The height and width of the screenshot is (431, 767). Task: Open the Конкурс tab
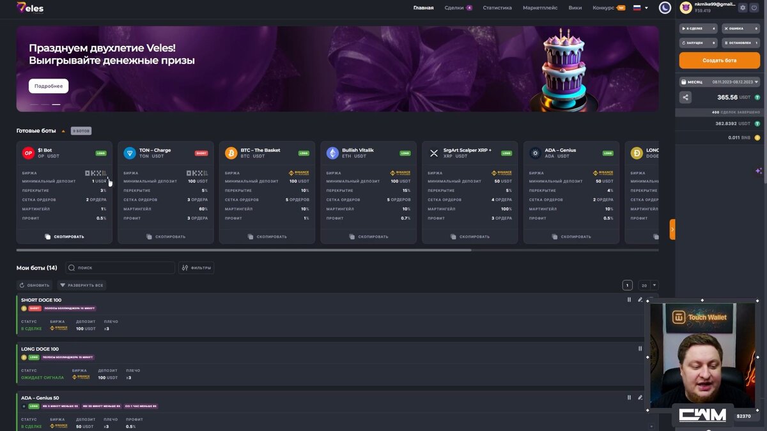click(x=608, y=8)
